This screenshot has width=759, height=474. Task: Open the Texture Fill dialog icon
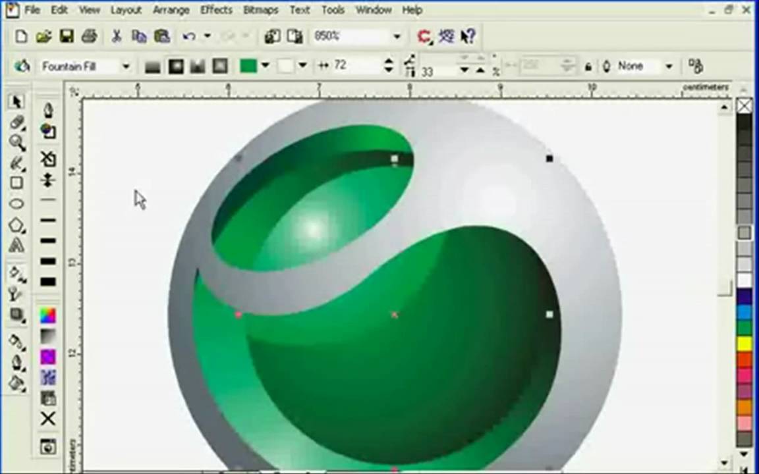pos(48,377)
